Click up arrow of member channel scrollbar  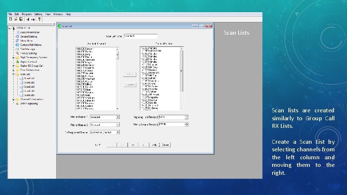(x=182, y=49)
